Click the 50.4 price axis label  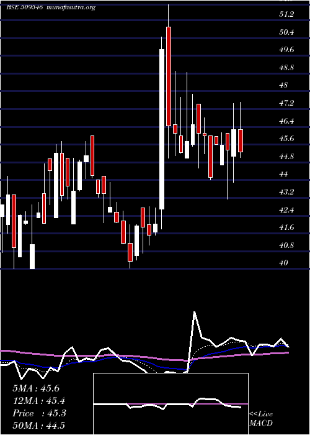point(286,32)
